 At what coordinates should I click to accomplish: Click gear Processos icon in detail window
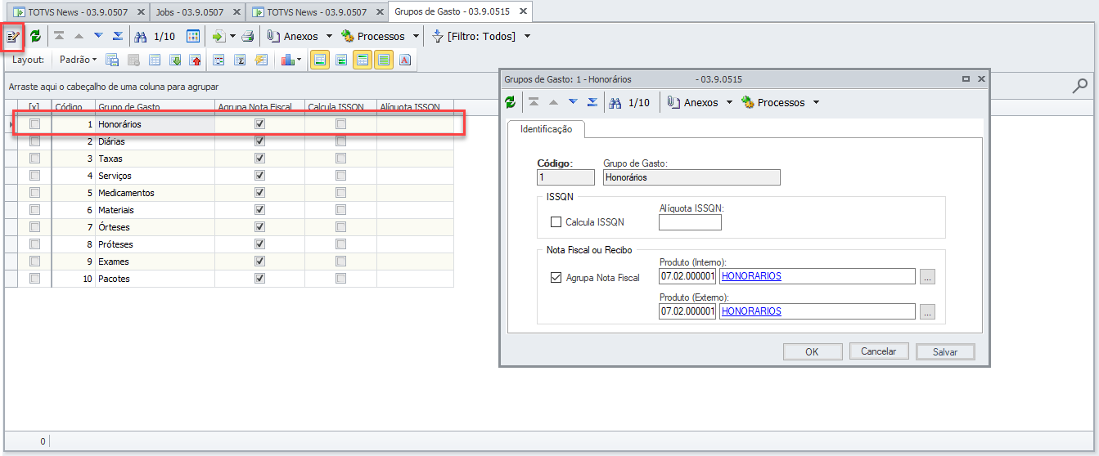747,102
